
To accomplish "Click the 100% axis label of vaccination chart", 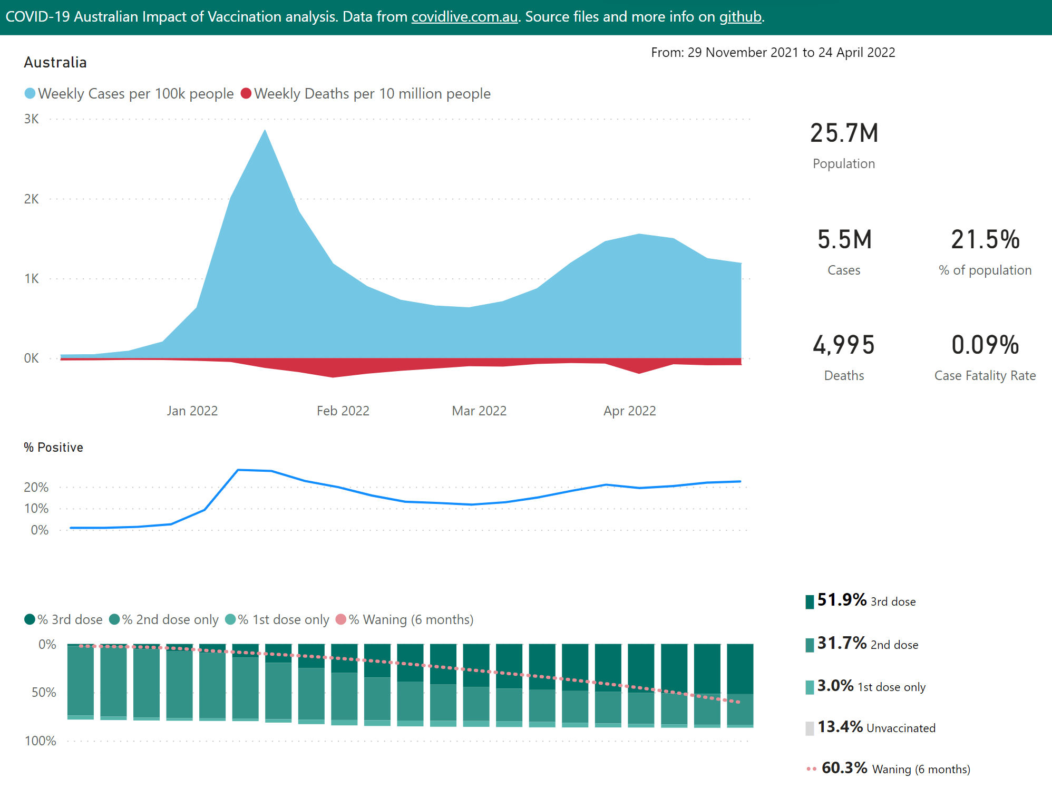I will point(41,741).
